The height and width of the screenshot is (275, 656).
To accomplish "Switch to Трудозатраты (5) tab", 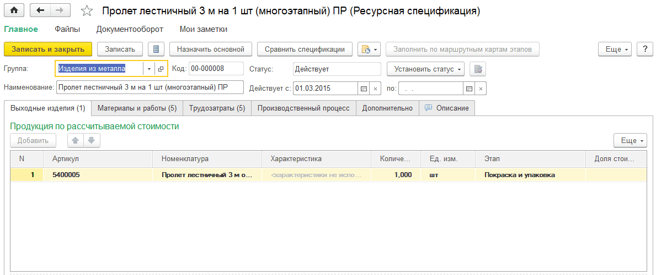I will [217, 108].
